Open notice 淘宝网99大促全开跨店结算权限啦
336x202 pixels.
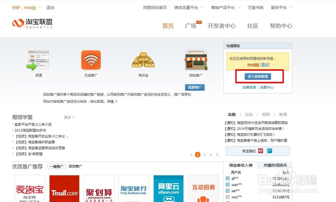point(256,123)
